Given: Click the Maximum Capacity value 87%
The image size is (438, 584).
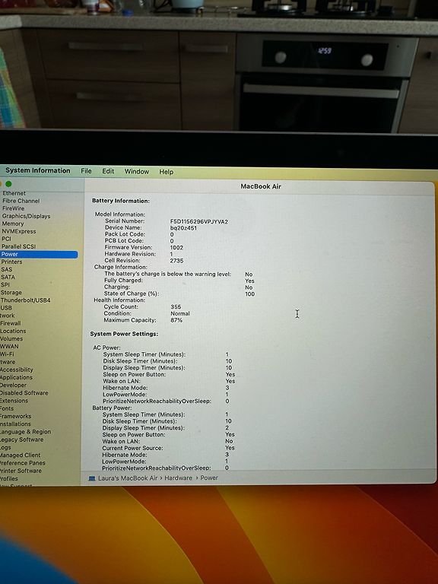Looking at the screenshot, I should 176,320.
